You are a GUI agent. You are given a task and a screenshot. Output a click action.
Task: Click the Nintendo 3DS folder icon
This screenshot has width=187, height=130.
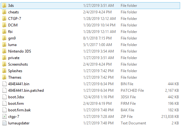pos(4,51)
